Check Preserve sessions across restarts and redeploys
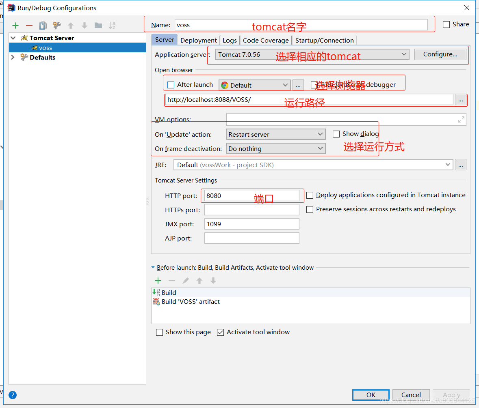Screen dimensions: 479x408 tap(310, 210)
